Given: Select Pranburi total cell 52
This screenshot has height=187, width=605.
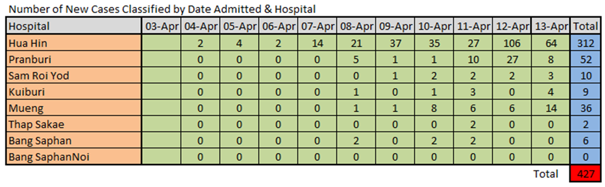Looking at the screenshot, I should pyautogui.click(x=585, y=60).
